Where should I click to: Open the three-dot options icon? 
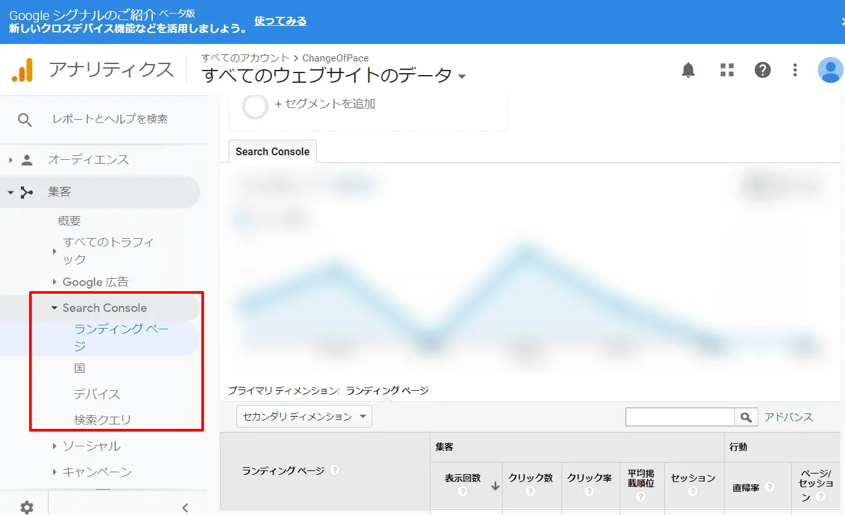[794, 71]
